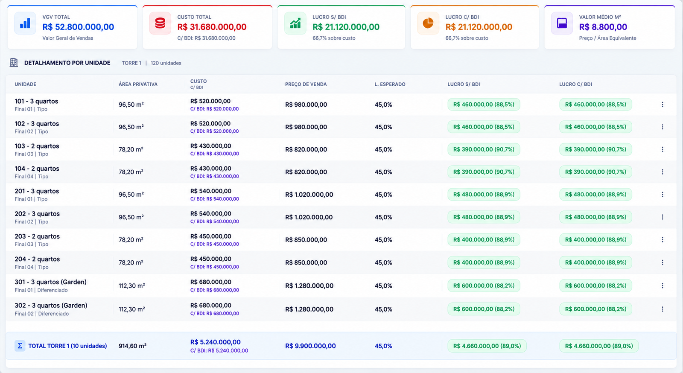The image size is (683, 373).
Task: Click the VGV Total bar chart icon
Action: pyautogui.click(x=25, y=23)
